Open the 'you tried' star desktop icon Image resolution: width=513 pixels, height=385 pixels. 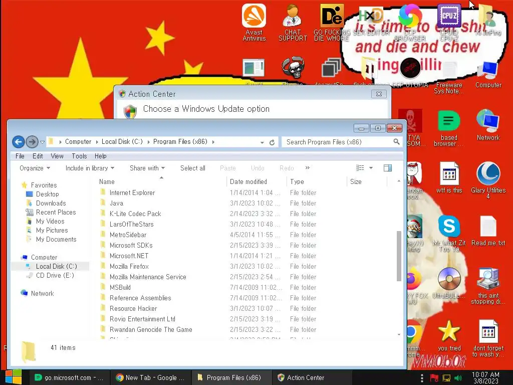point(449,335)
